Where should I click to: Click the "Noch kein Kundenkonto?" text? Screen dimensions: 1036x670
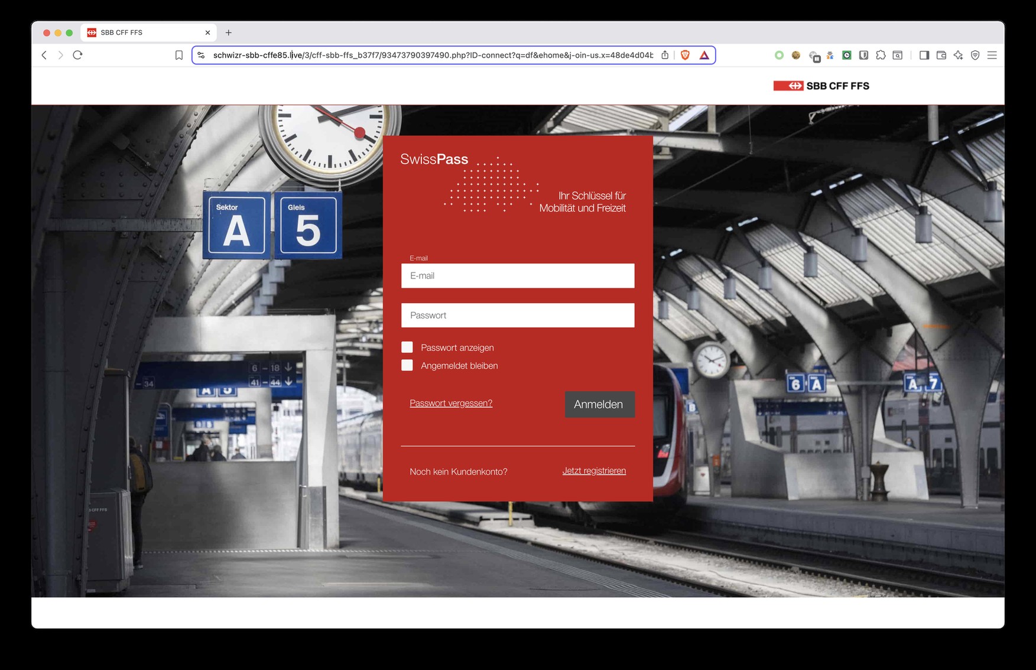[x=459, y=471]
